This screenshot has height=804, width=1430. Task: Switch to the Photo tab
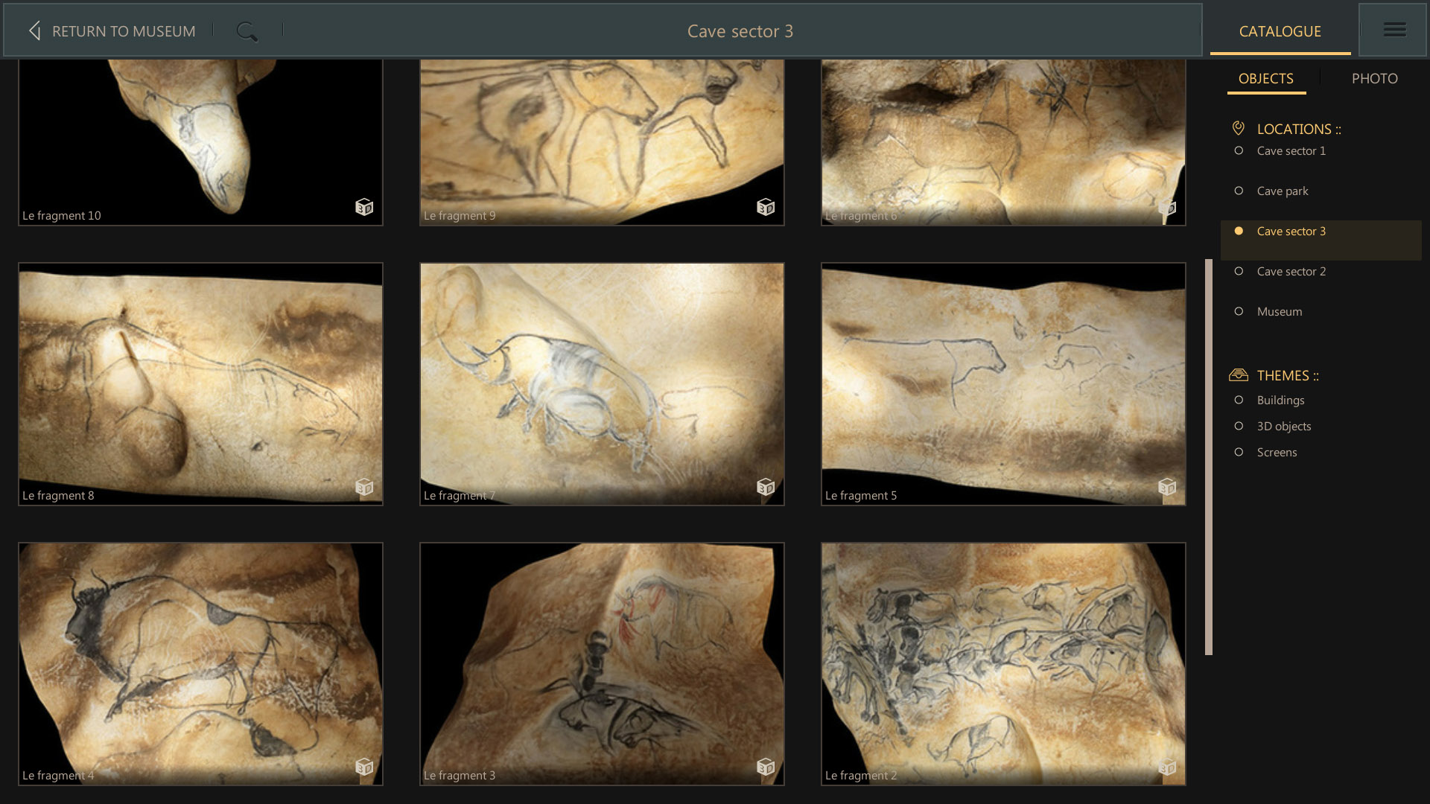[x=1374, y=78]
